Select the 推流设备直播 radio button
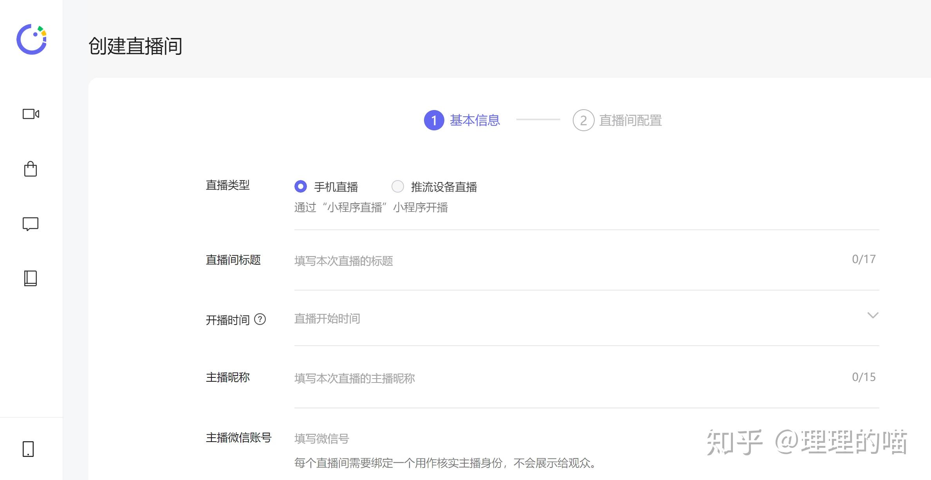The image size is (931, 480). click(x=398, y=186)
